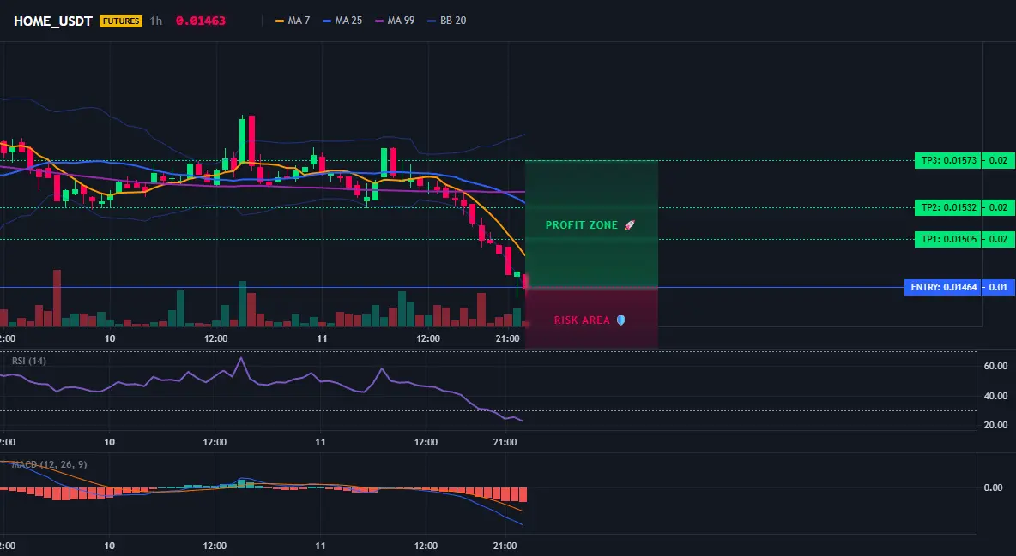This screenshot has width=1016, height=556.
Task: Click the 0.02 price tag beside TP3
Action: point(999,160)
